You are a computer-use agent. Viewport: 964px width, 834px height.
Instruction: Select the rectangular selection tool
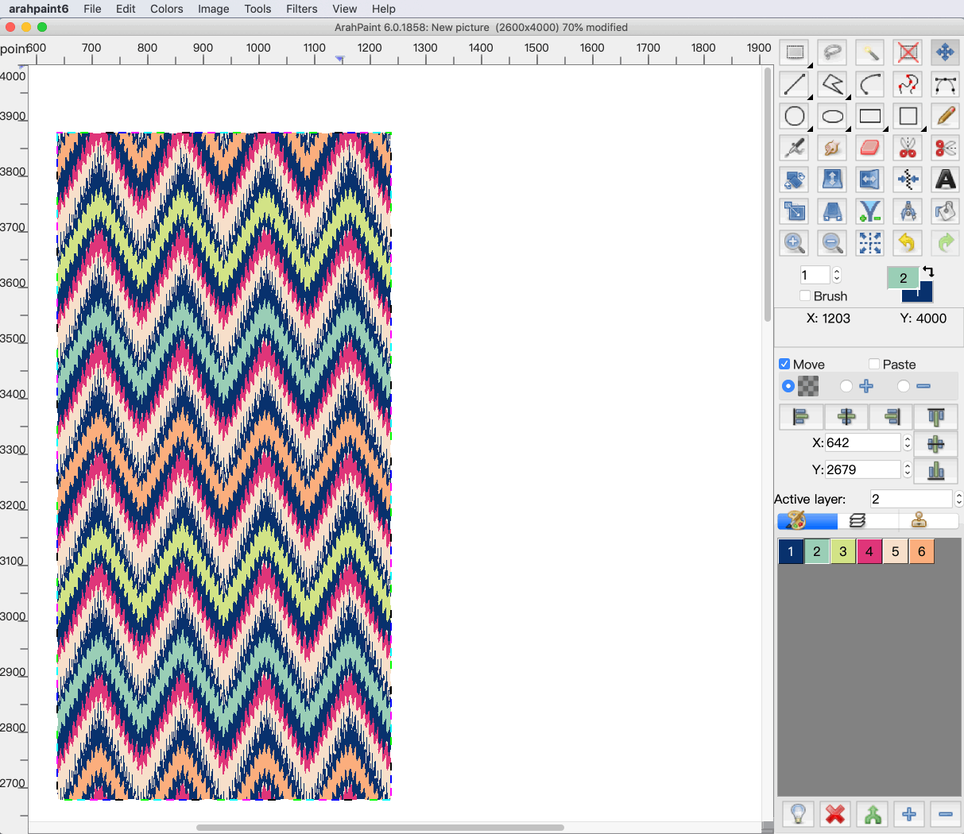click(x=794, y=52)
